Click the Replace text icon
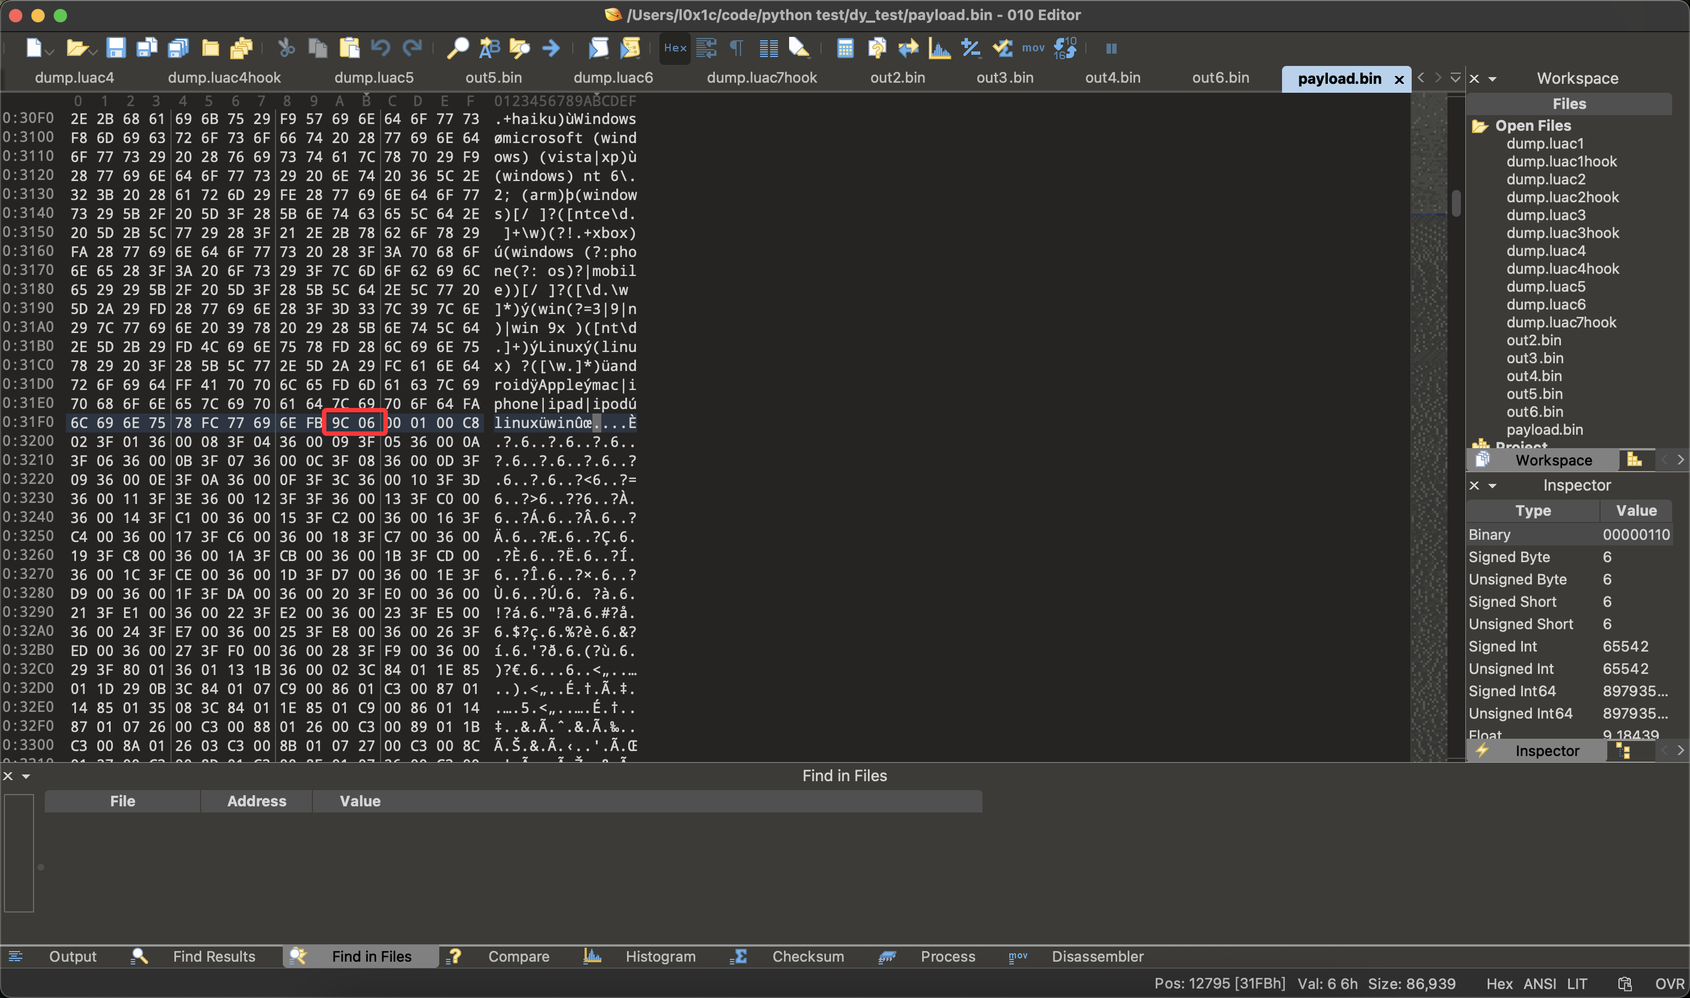 tap(489, 47)
